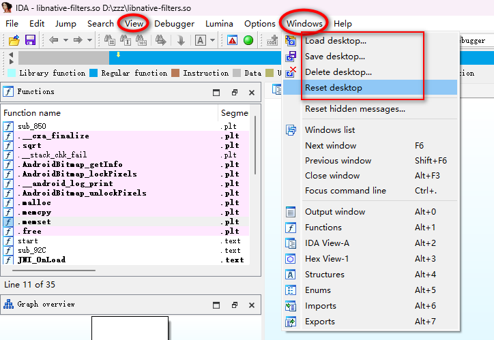Open the View menu

(134, 24)
